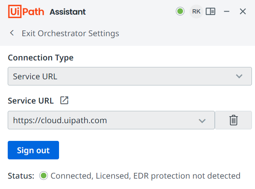Click the green status dot beside Status
255x189 pixels.
click(44, 176)
